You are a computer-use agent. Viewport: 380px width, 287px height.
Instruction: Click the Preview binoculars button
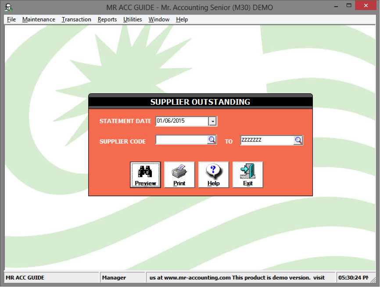coord(145,175)
